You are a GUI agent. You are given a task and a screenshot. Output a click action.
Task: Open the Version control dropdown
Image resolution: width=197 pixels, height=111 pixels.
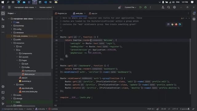(46, 7)
